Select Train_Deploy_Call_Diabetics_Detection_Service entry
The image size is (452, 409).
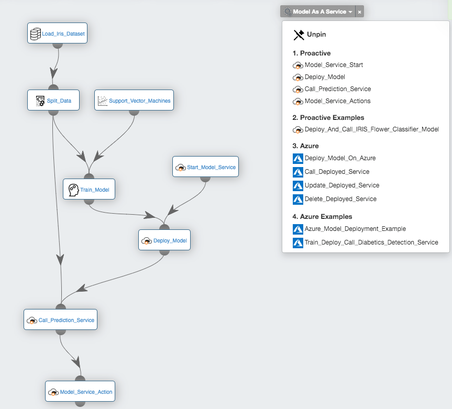[x=371, y=242]
